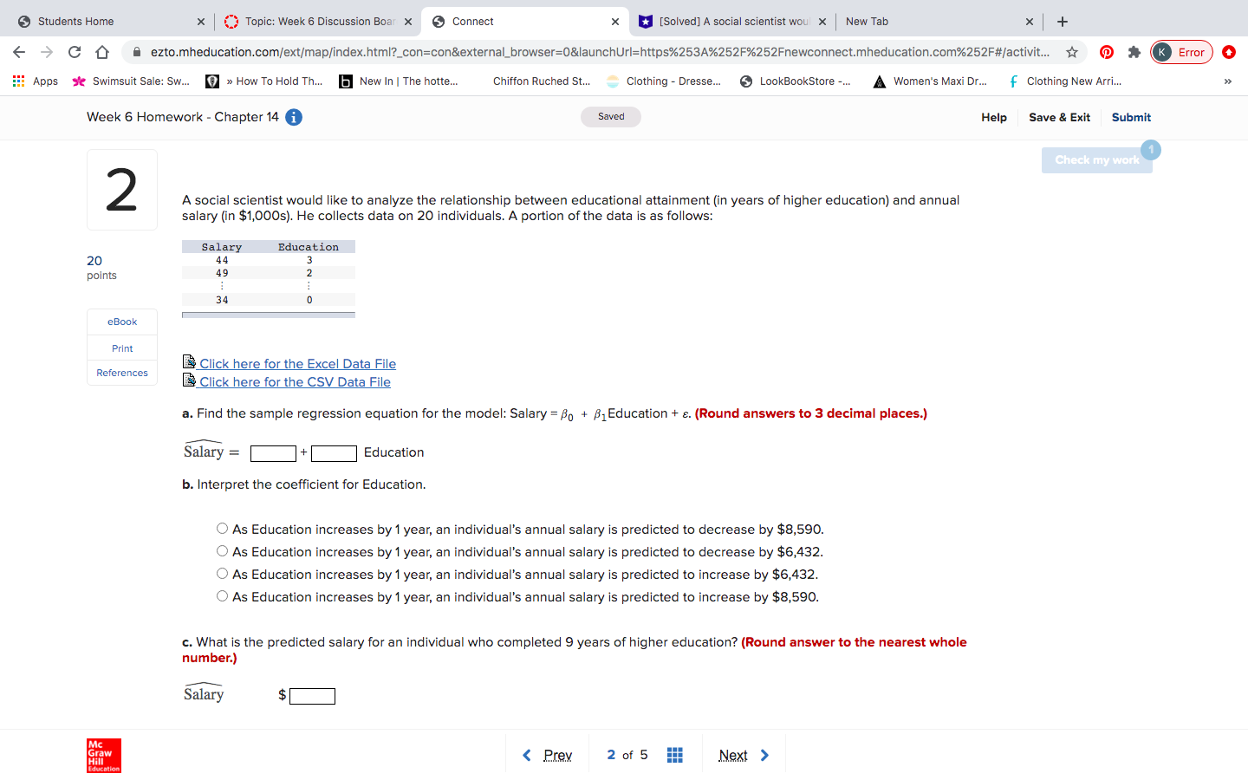The height and width of the screenshot is (780, 1248).
Task: Click the Excel Data File document icon
Action: click(x=189, y=361)
